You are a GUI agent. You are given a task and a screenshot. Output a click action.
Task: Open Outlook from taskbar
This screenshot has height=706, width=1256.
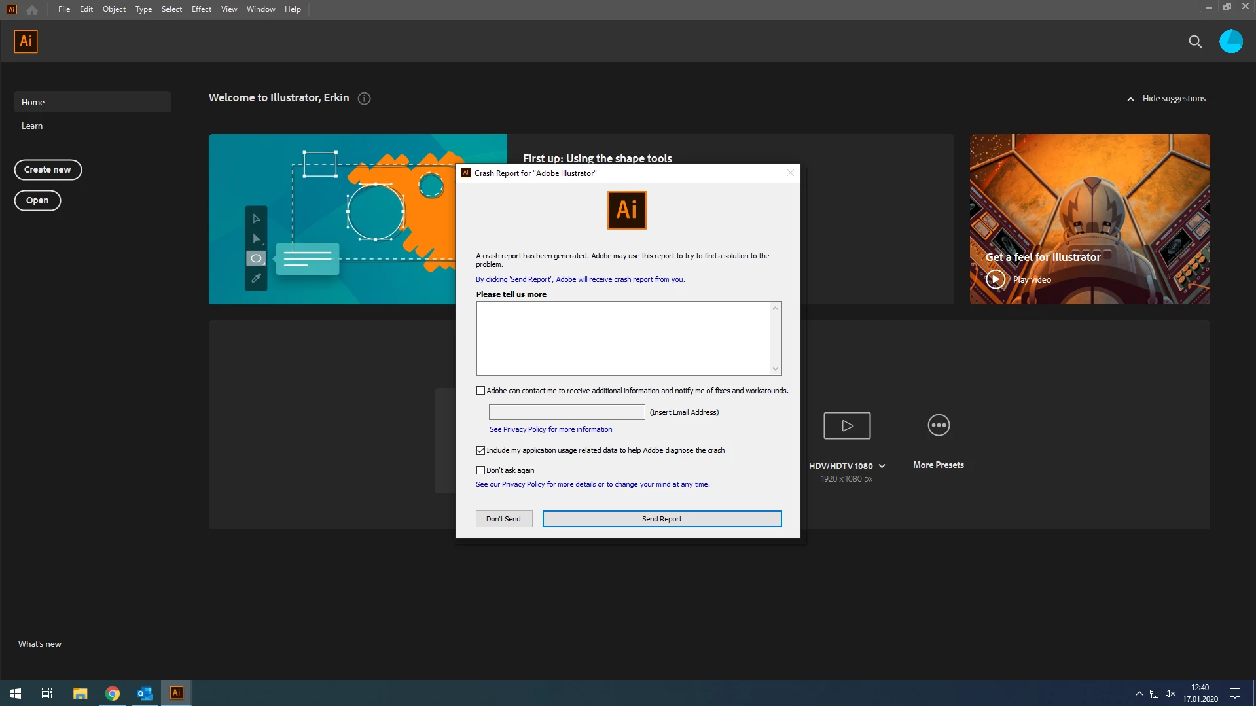(144, 694)
